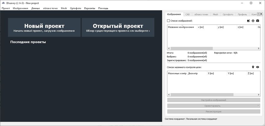Click the add images icon
The height and width of the screenshot is (126, 265).
coord(248,21)
